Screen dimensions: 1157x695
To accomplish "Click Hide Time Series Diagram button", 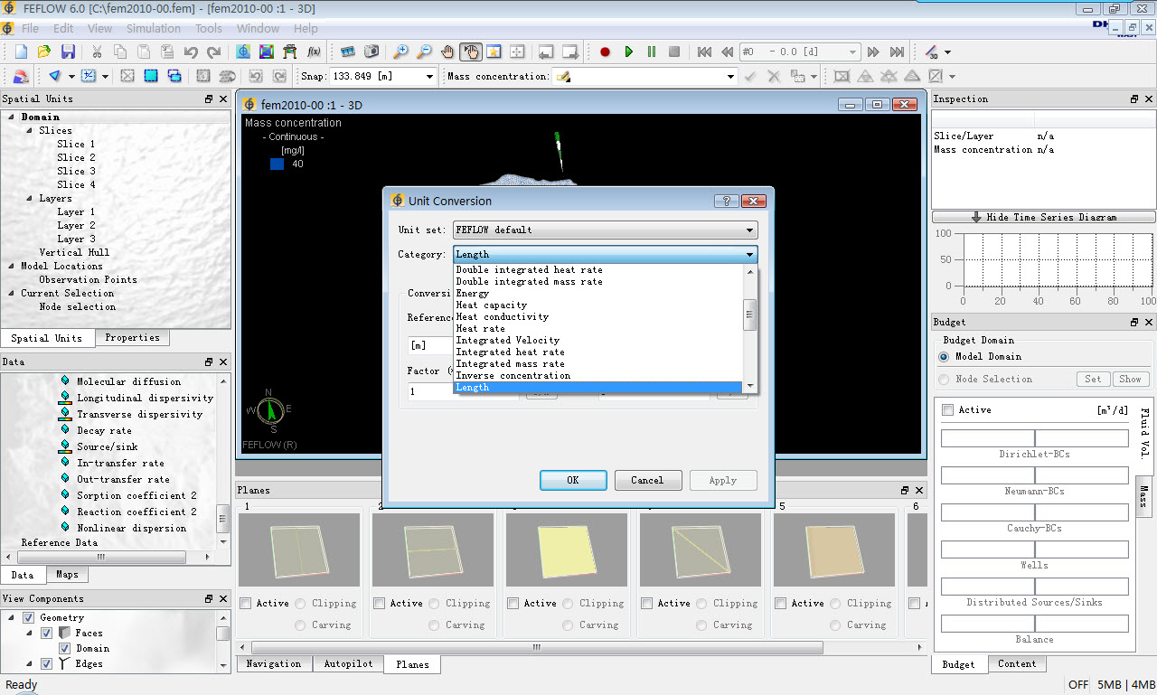I will click(1043, 217).
